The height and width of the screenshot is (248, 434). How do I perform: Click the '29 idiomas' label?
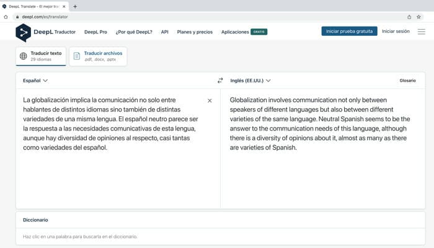pos(41,59)
